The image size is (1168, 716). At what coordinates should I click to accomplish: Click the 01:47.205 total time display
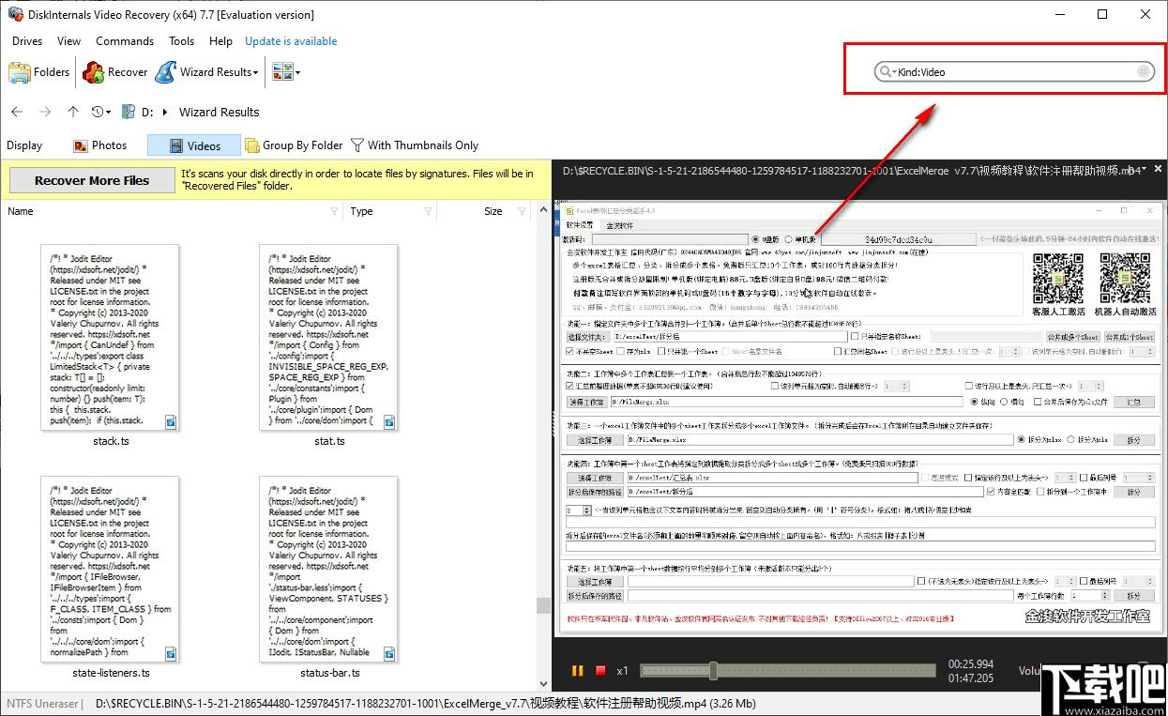971,678
